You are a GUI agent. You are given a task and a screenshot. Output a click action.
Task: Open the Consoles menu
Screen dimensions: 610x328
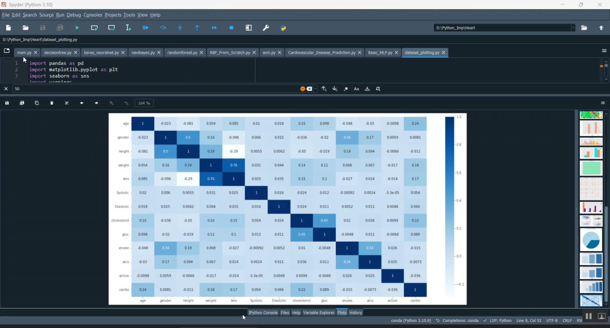point(93,15)
